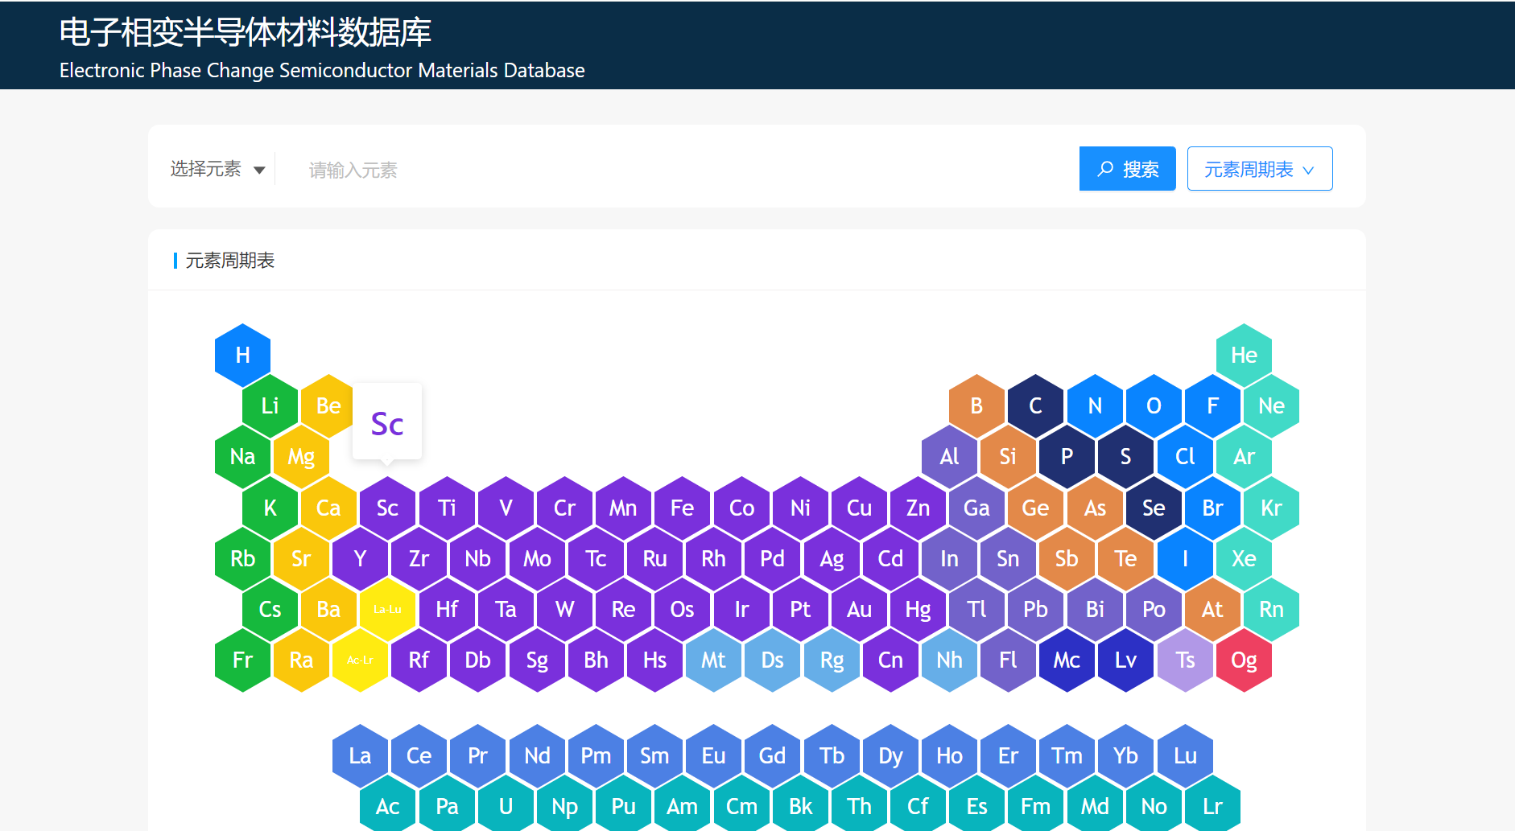Pick the Silver (Ag) element tile
The image size is (1515, 831).
coord(832,558)
